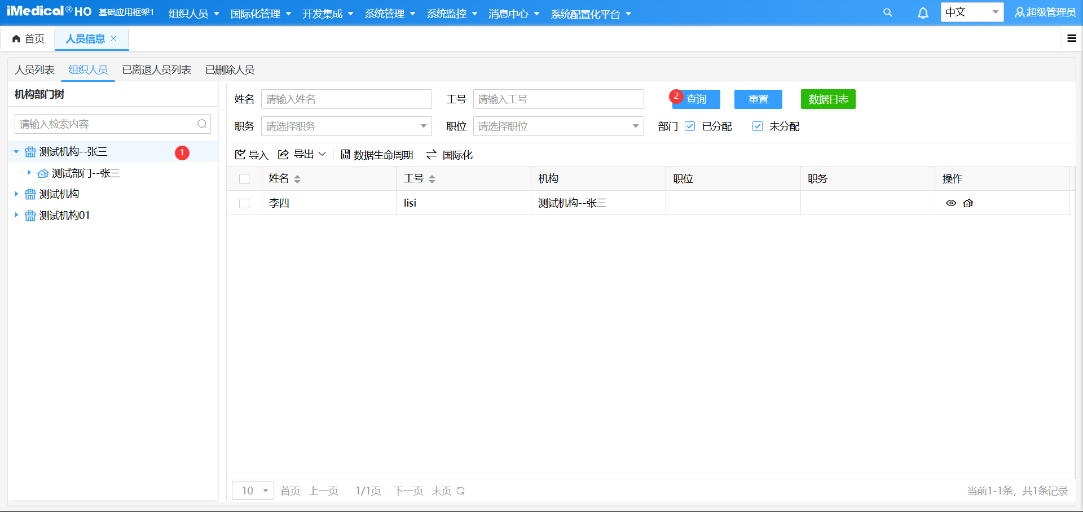View details of 李四 using eye icon
The image size is (1083, 512).
(x=951, y=203)
